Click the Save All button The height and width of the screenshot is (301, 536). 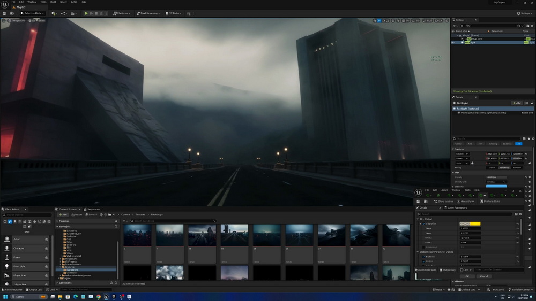click(x=91, y=215)
